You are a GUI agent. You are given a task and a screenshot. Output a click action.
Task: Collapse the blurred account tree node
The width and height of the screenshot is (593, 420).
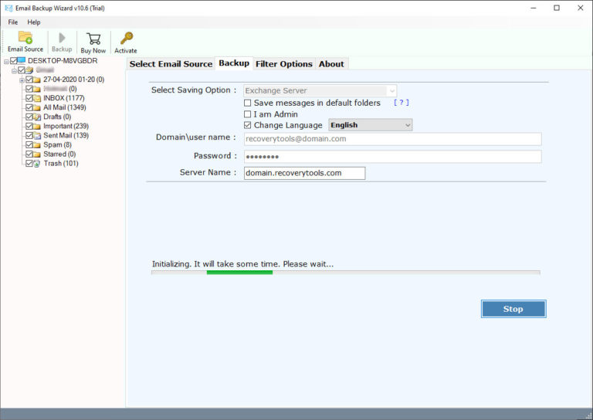pos(14,71)
